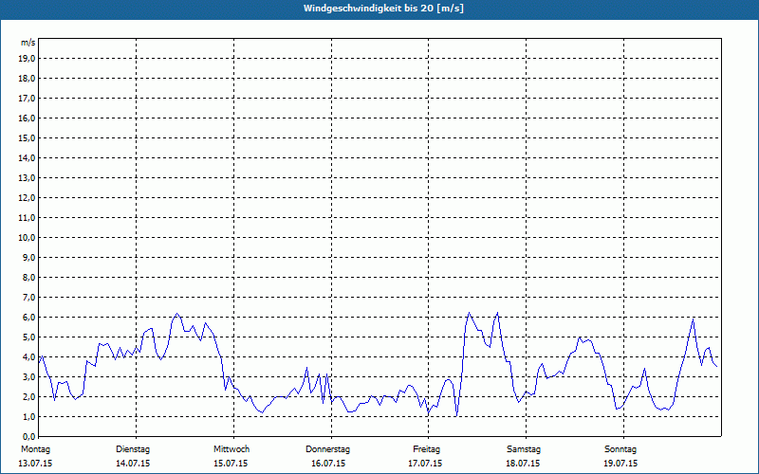Click the 18,0 axis label
Image resolution: width=759 pixels, height=474 pixels.
point(28,79)
